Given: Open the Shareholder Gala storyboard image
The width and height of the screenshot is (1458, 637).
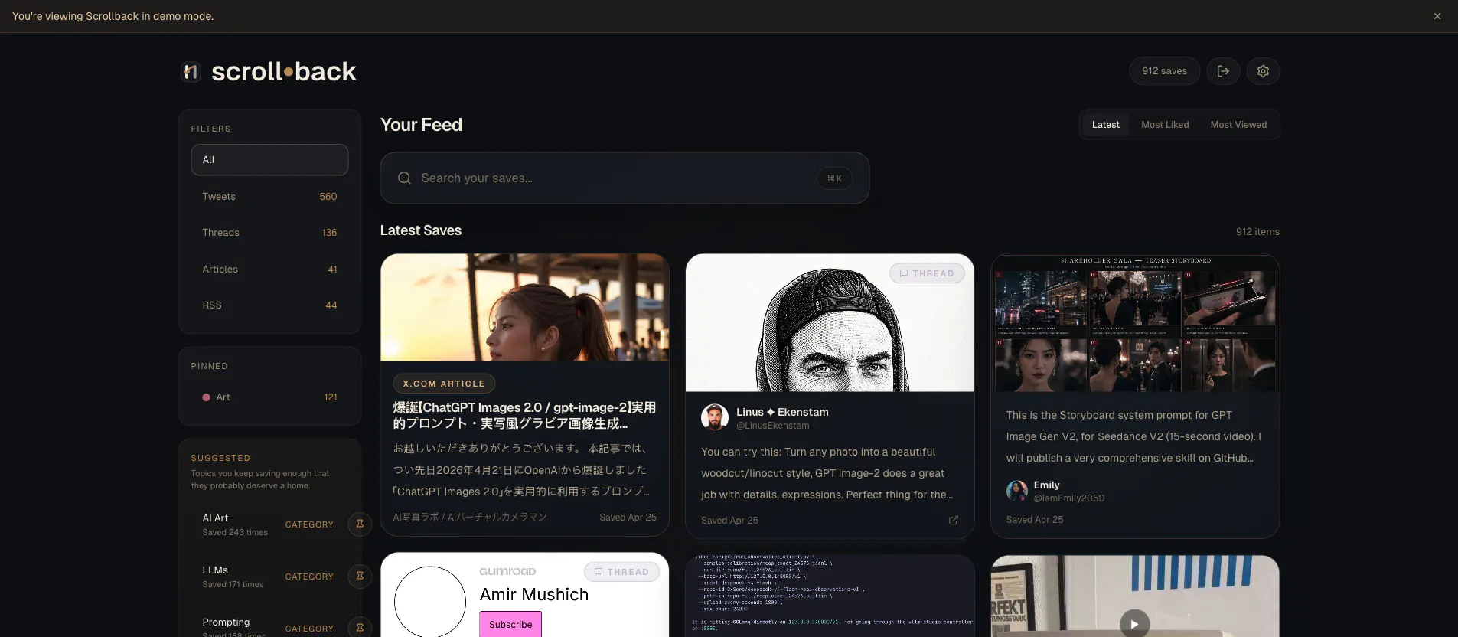Looking at the screenshot, I should click(x=1135, y=323).
